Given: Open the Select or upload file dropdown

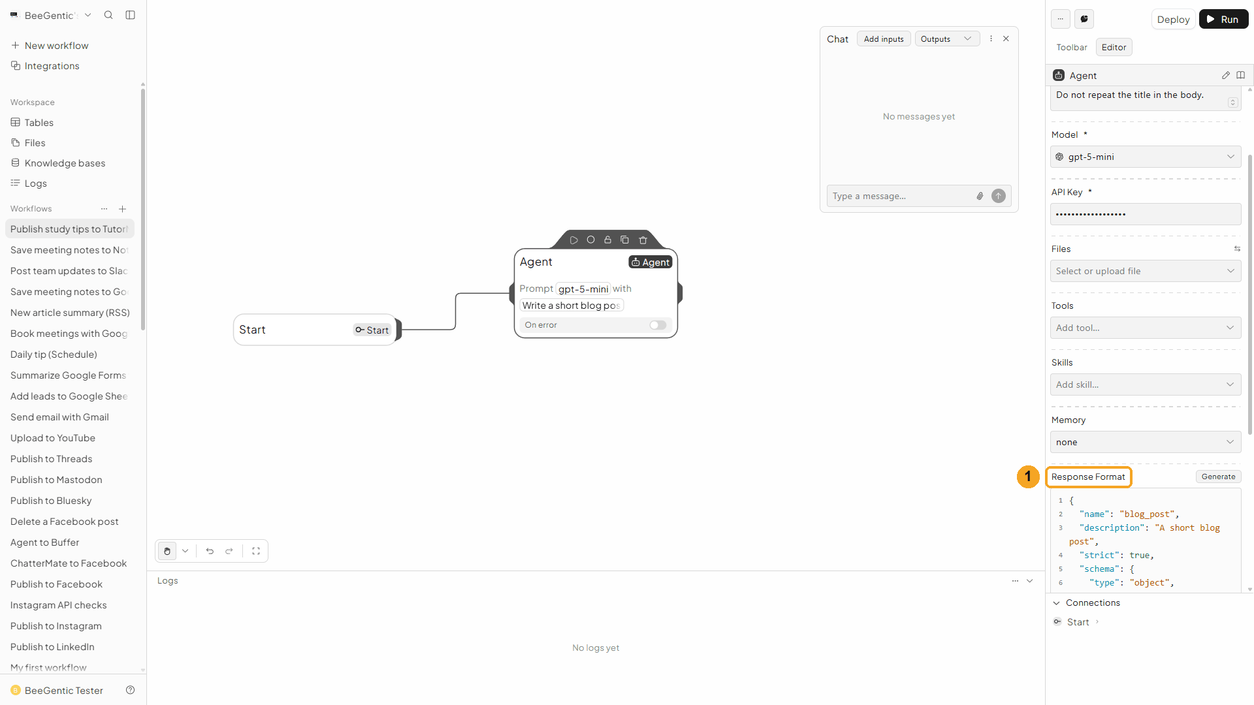Looking at the screenshot, I should (1146, 271).
